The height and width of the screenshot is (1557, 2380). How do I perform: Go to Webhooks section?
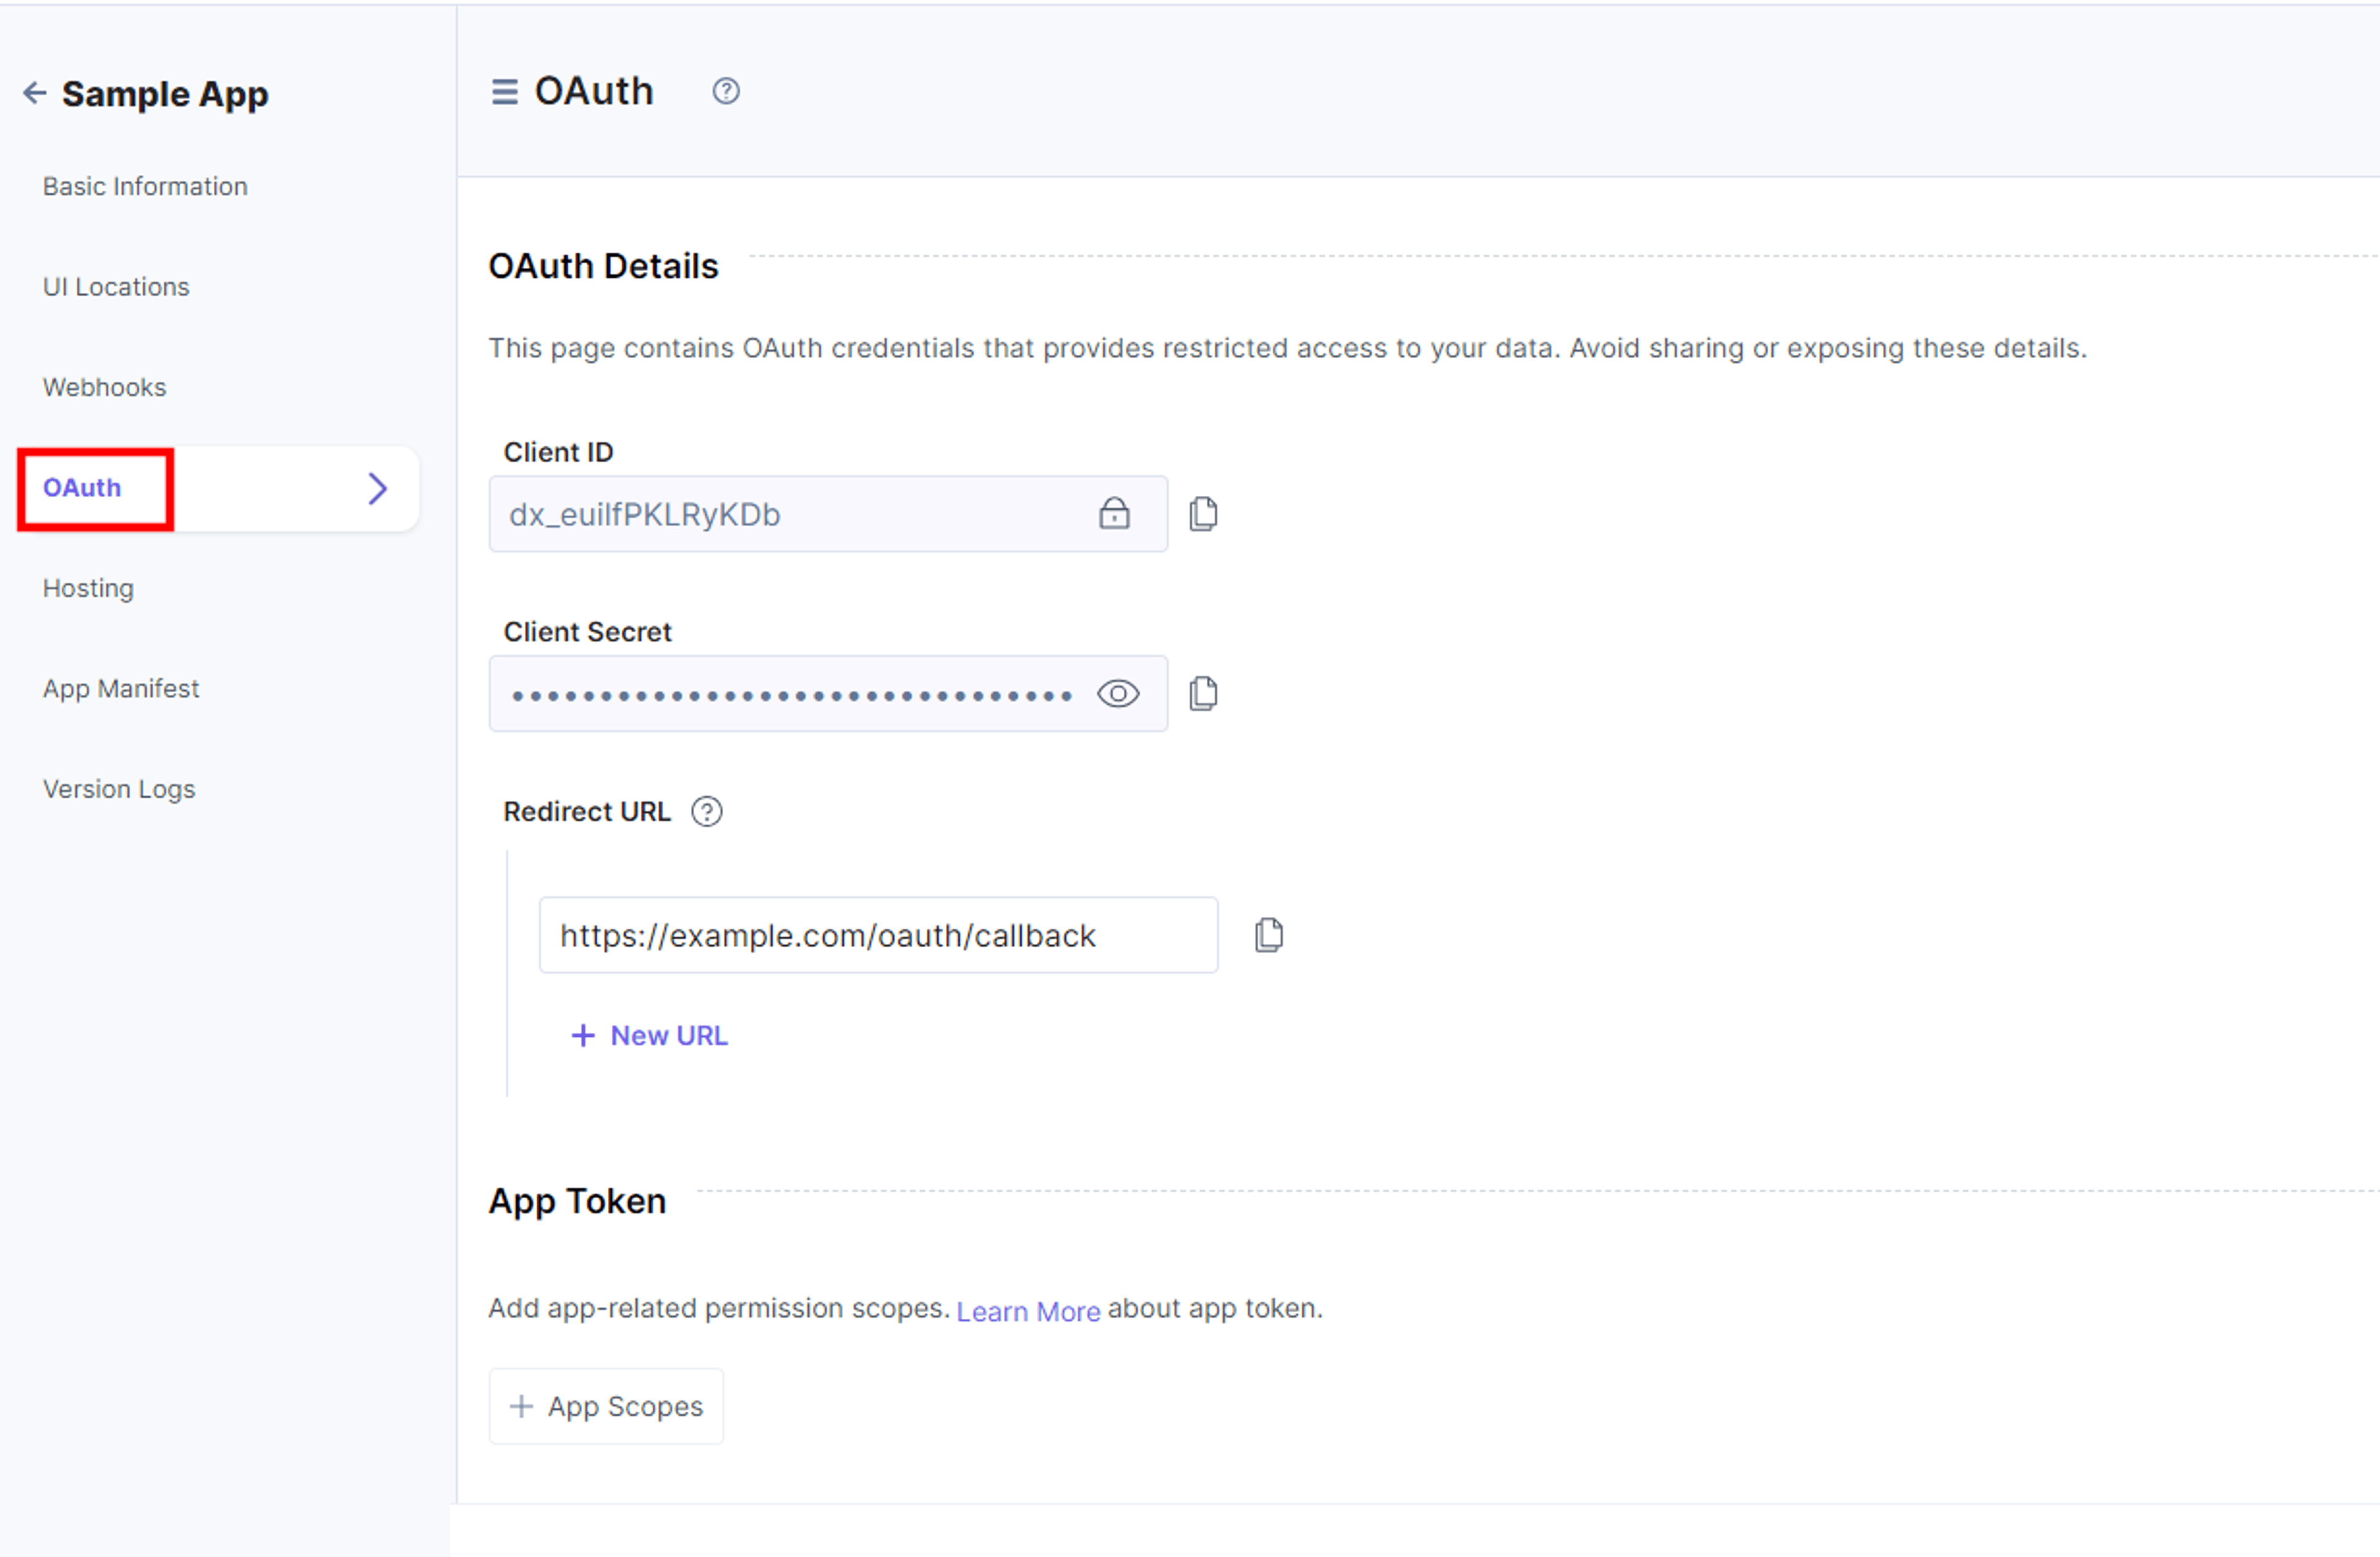pos(104,387)
